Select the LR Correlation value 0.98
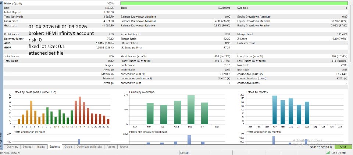 coord(228,43)
